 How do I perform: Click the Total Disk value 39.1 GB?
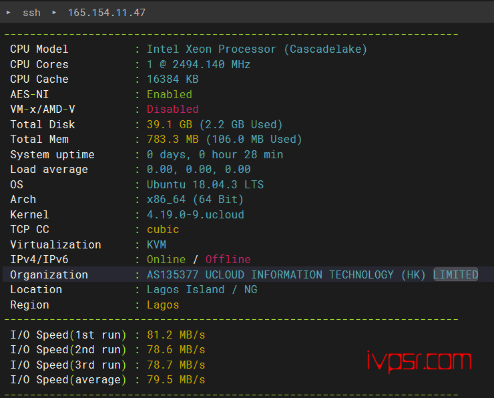[170, 124]
